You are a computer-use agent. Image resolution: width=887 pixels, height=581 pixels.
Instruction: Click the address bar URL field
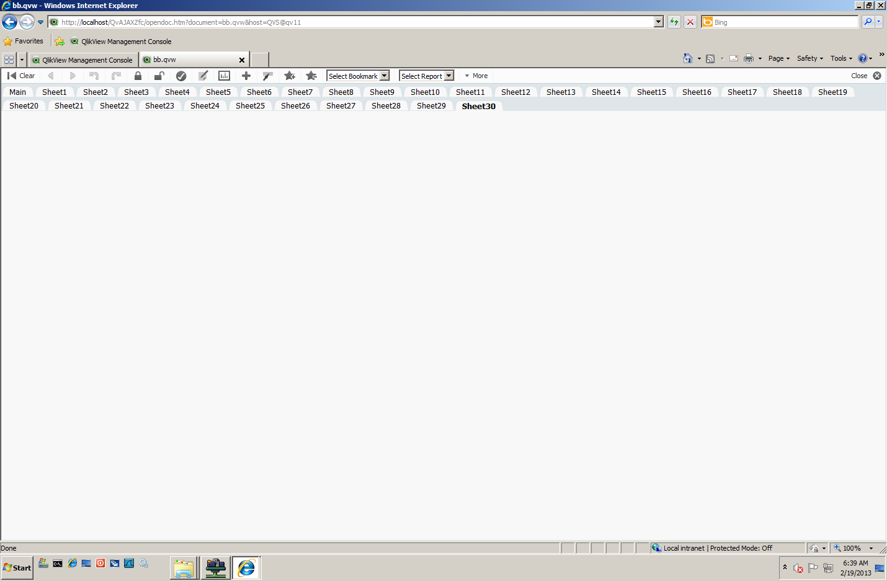[310, 22]
